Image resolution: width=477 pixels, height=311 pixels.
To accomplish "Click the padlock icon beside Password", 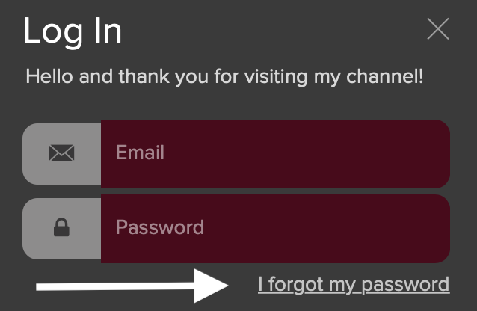I will 62,227.
